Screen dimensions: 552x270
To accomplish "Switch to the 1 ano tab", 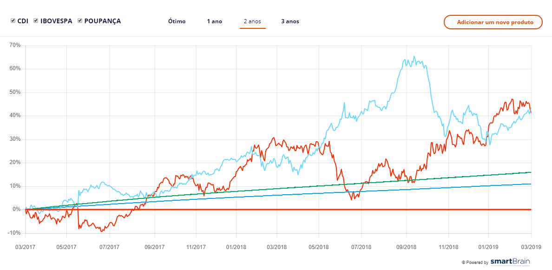I will 215,21.
